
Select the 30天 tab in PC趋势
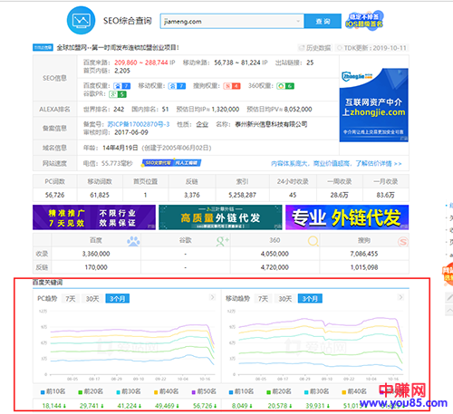tap(92, 299)
